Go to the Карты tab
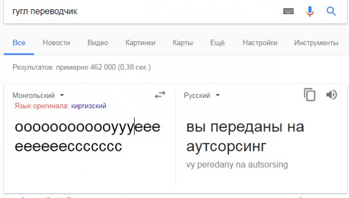 click(x=183, y=43)
